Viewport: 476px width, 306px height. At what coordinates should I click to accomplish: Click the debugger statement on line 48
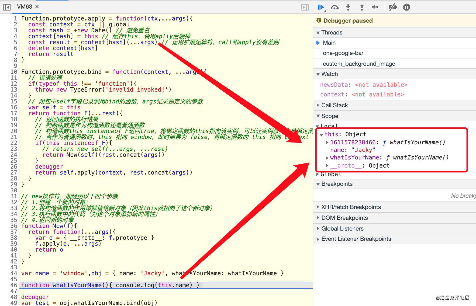35,297
